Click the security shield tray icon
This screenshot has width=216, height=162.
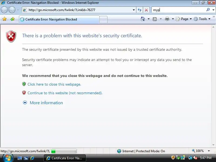[x=173, y=157]
